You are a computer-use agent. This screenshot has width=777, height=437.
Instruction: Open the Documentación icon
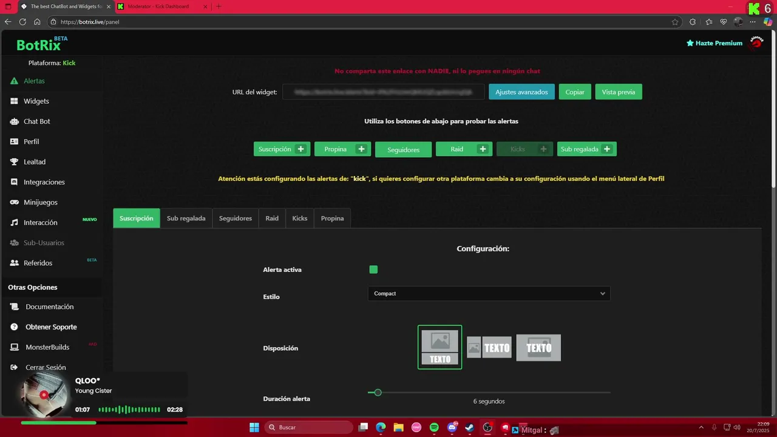tap(14, 307)
